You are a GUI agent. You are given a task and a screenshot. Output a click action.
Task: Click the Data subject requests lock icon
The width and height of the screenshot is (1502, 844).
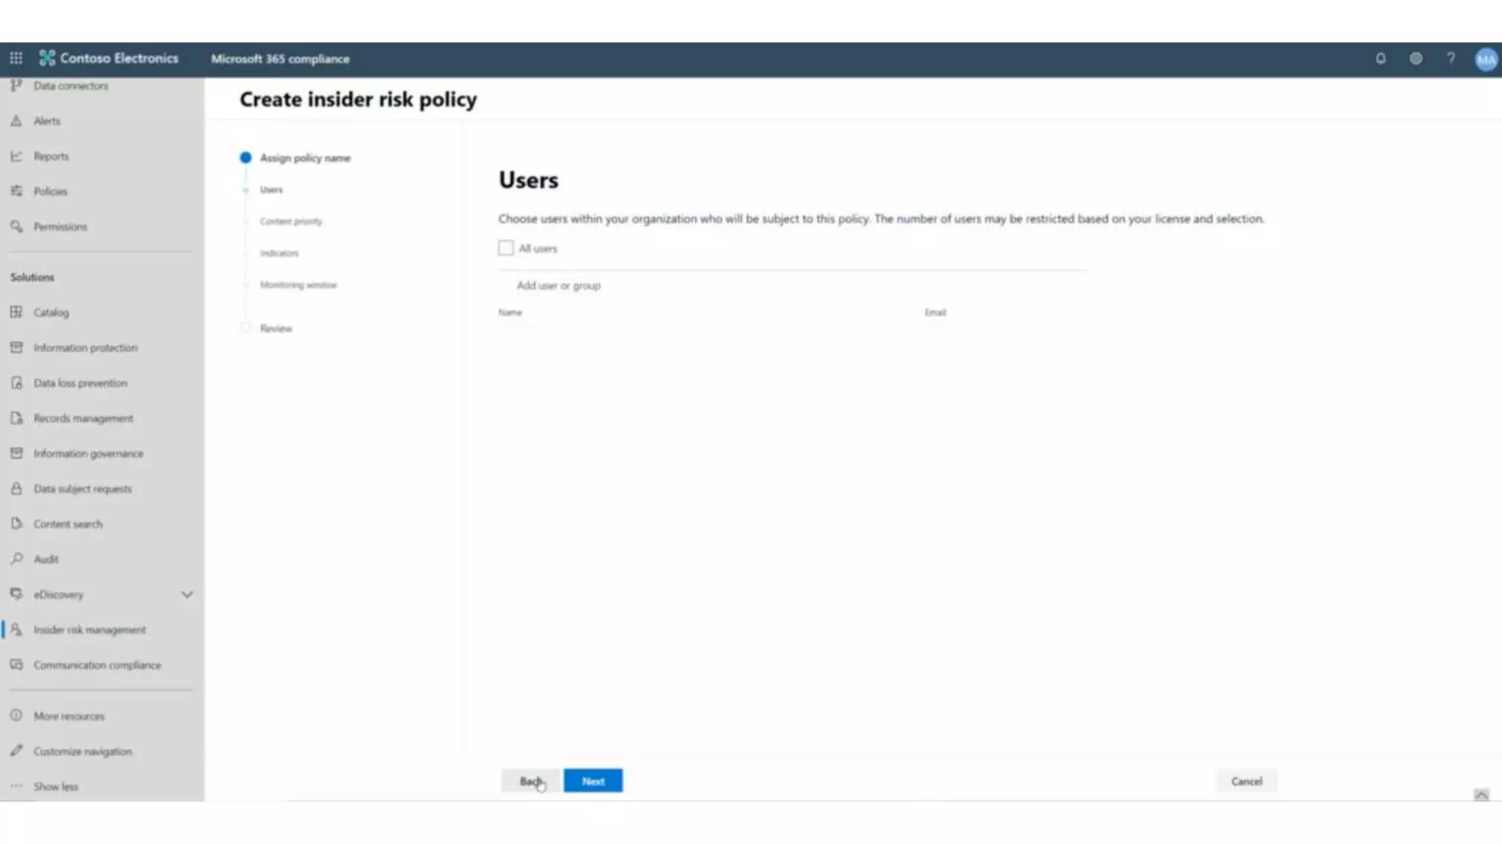[x=16, y=489]
